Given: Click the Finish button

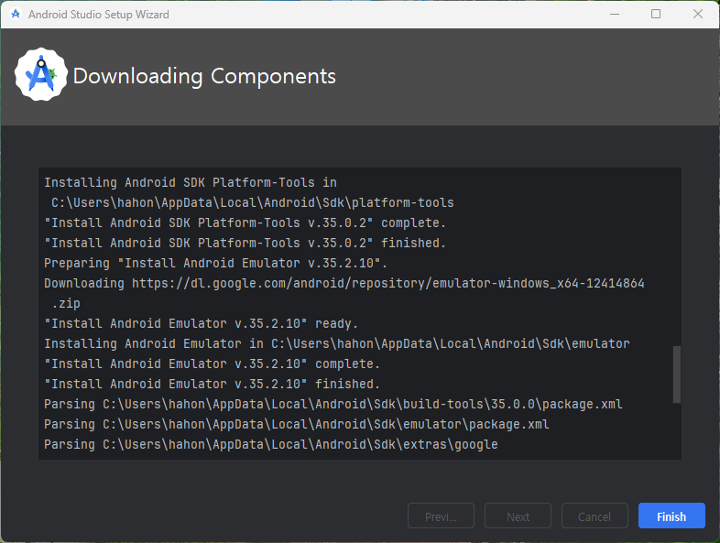Looking at the screenshot, I should click(x=671, y=516).
